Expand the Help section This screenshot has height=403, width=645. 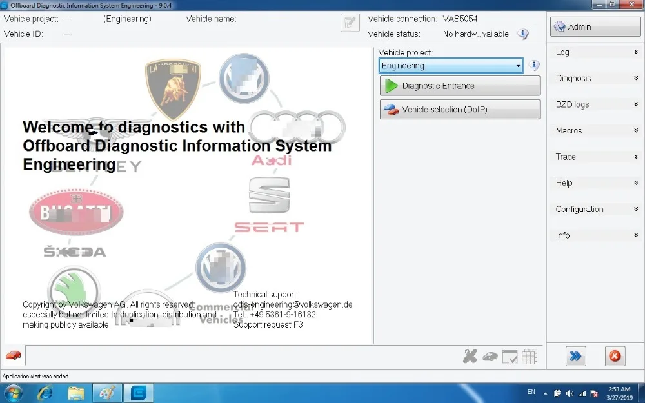click(x=595, y=183)
